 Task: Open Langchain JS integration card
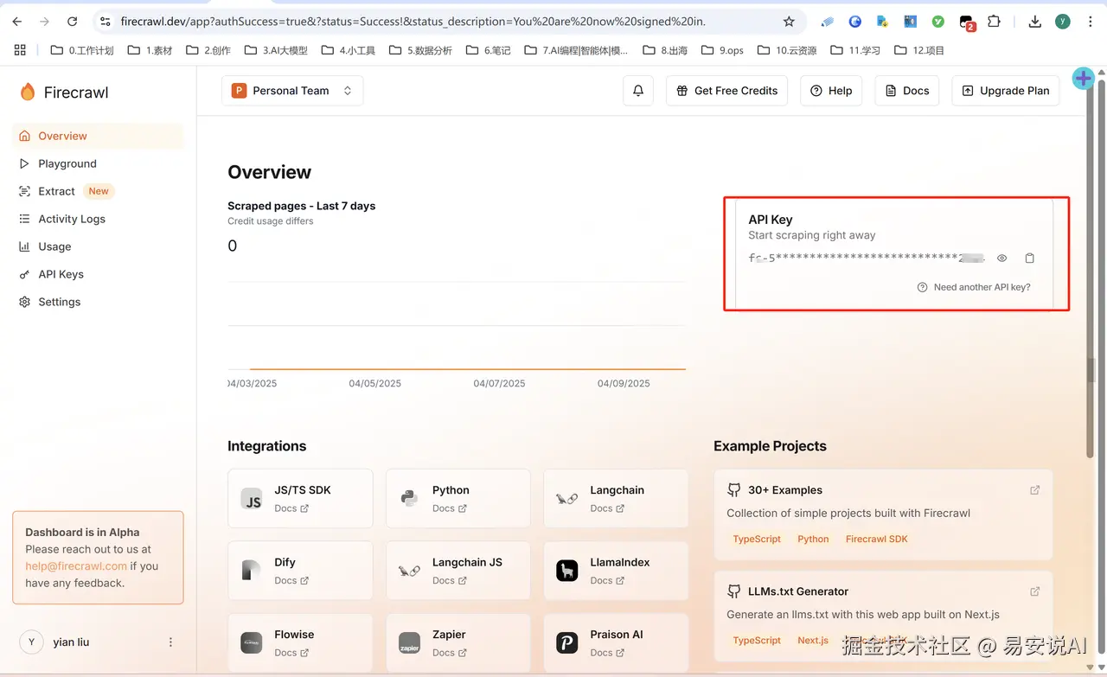[x=458, y=571]
